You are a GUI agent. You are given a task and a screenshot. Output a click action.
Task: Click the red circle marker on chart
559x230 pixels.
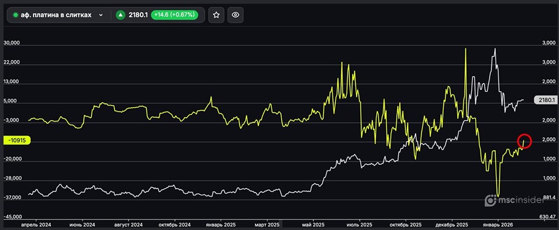click(524, 141)
